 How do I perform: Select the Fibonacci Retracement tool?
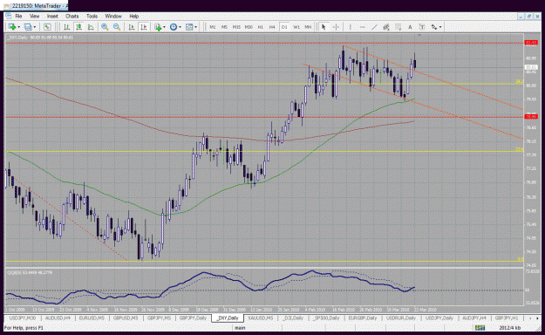[398, 27]
